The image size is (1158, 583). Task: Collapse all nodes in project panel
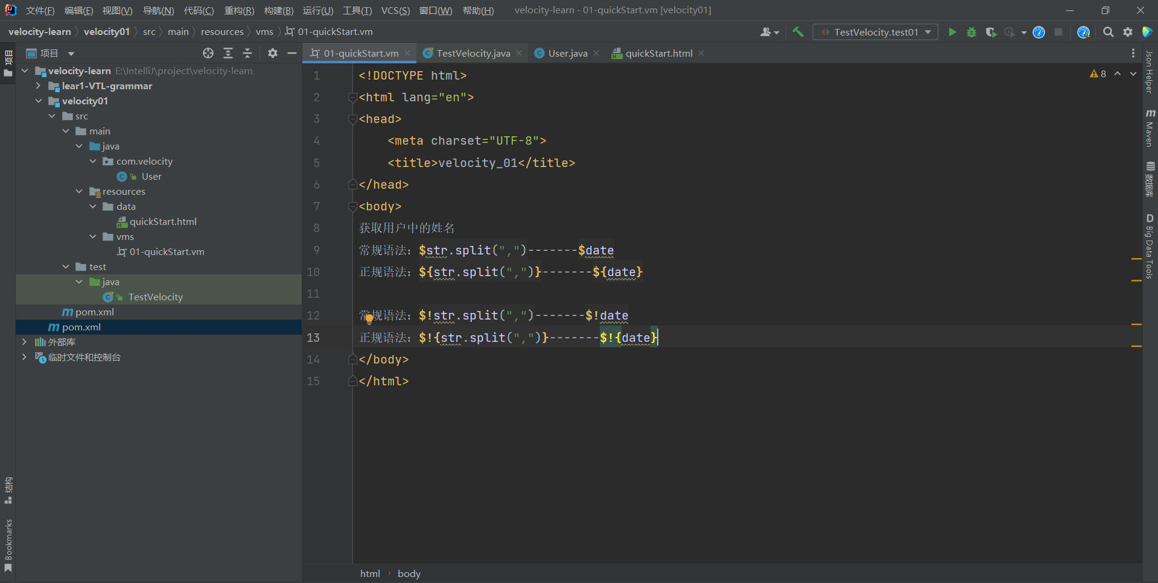pyautogui.click(x=247, y=53)
